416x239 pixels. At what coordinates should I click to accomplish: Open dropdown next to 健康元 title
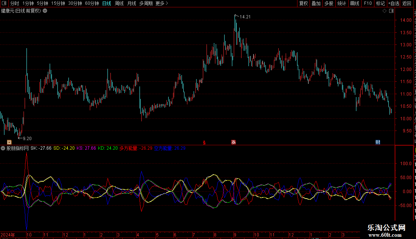pos(45,11)
